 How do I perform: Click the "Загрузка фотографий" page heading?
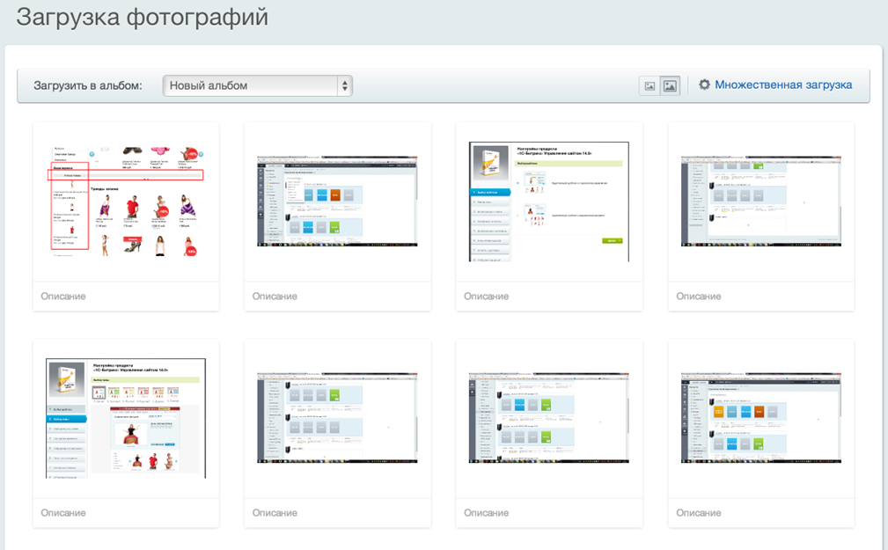(x=143, y=17)
